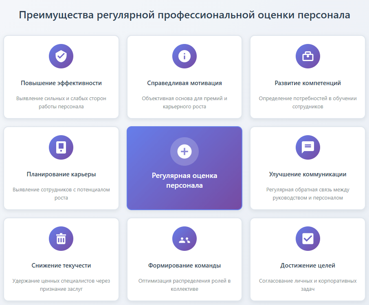This screenshot has height=305, width=369.
Task: Open the Планирование карьеры card
Action: (x=61, y=168)
